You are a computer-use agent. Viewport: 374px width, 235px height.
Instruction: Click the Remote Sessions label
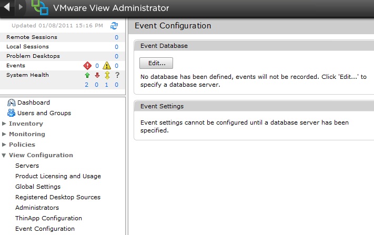[x=32, y=37]
